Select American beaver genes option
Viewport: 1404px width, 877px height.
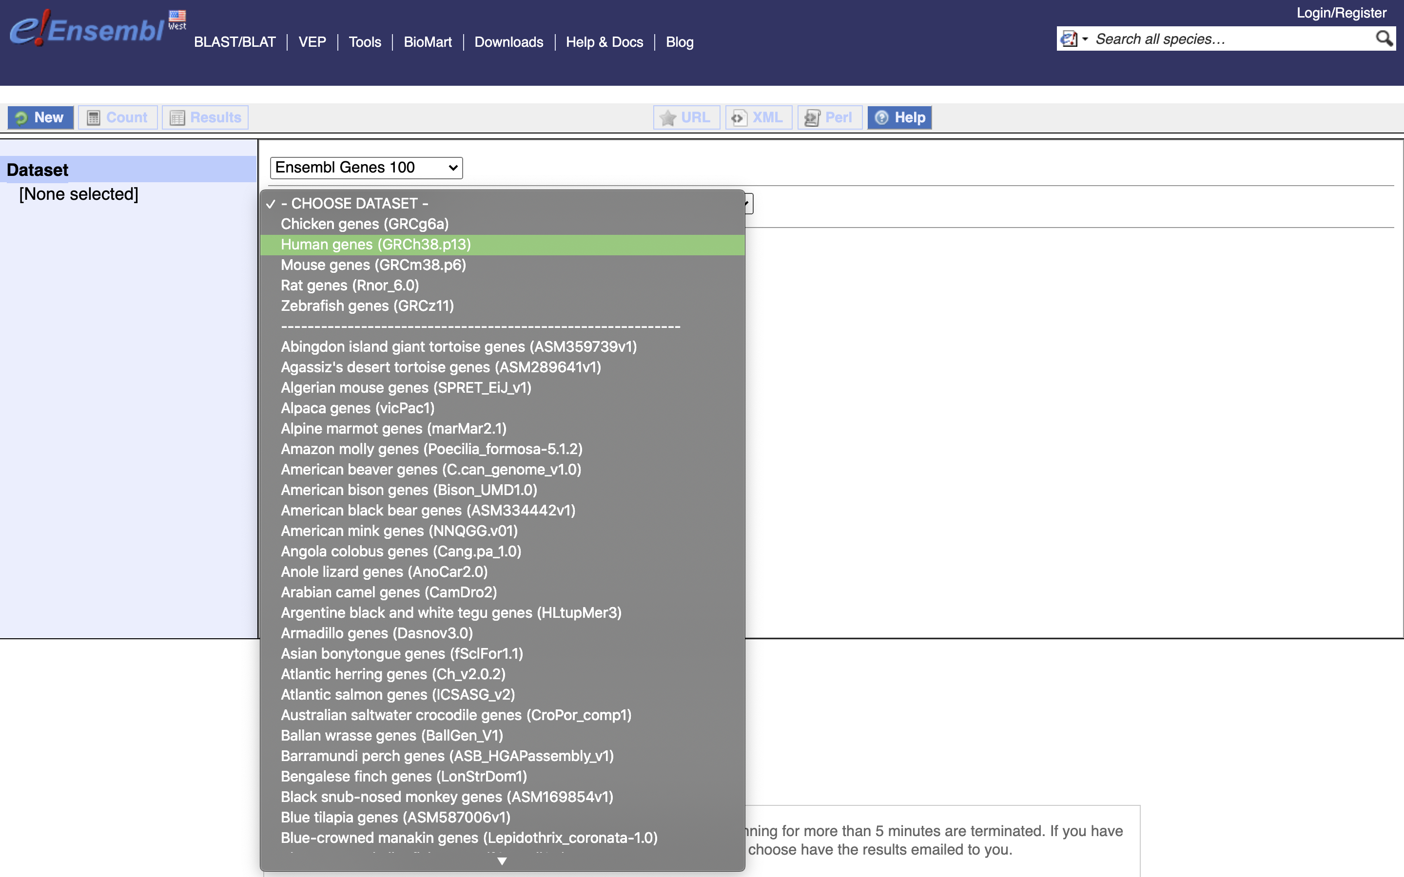503,470
